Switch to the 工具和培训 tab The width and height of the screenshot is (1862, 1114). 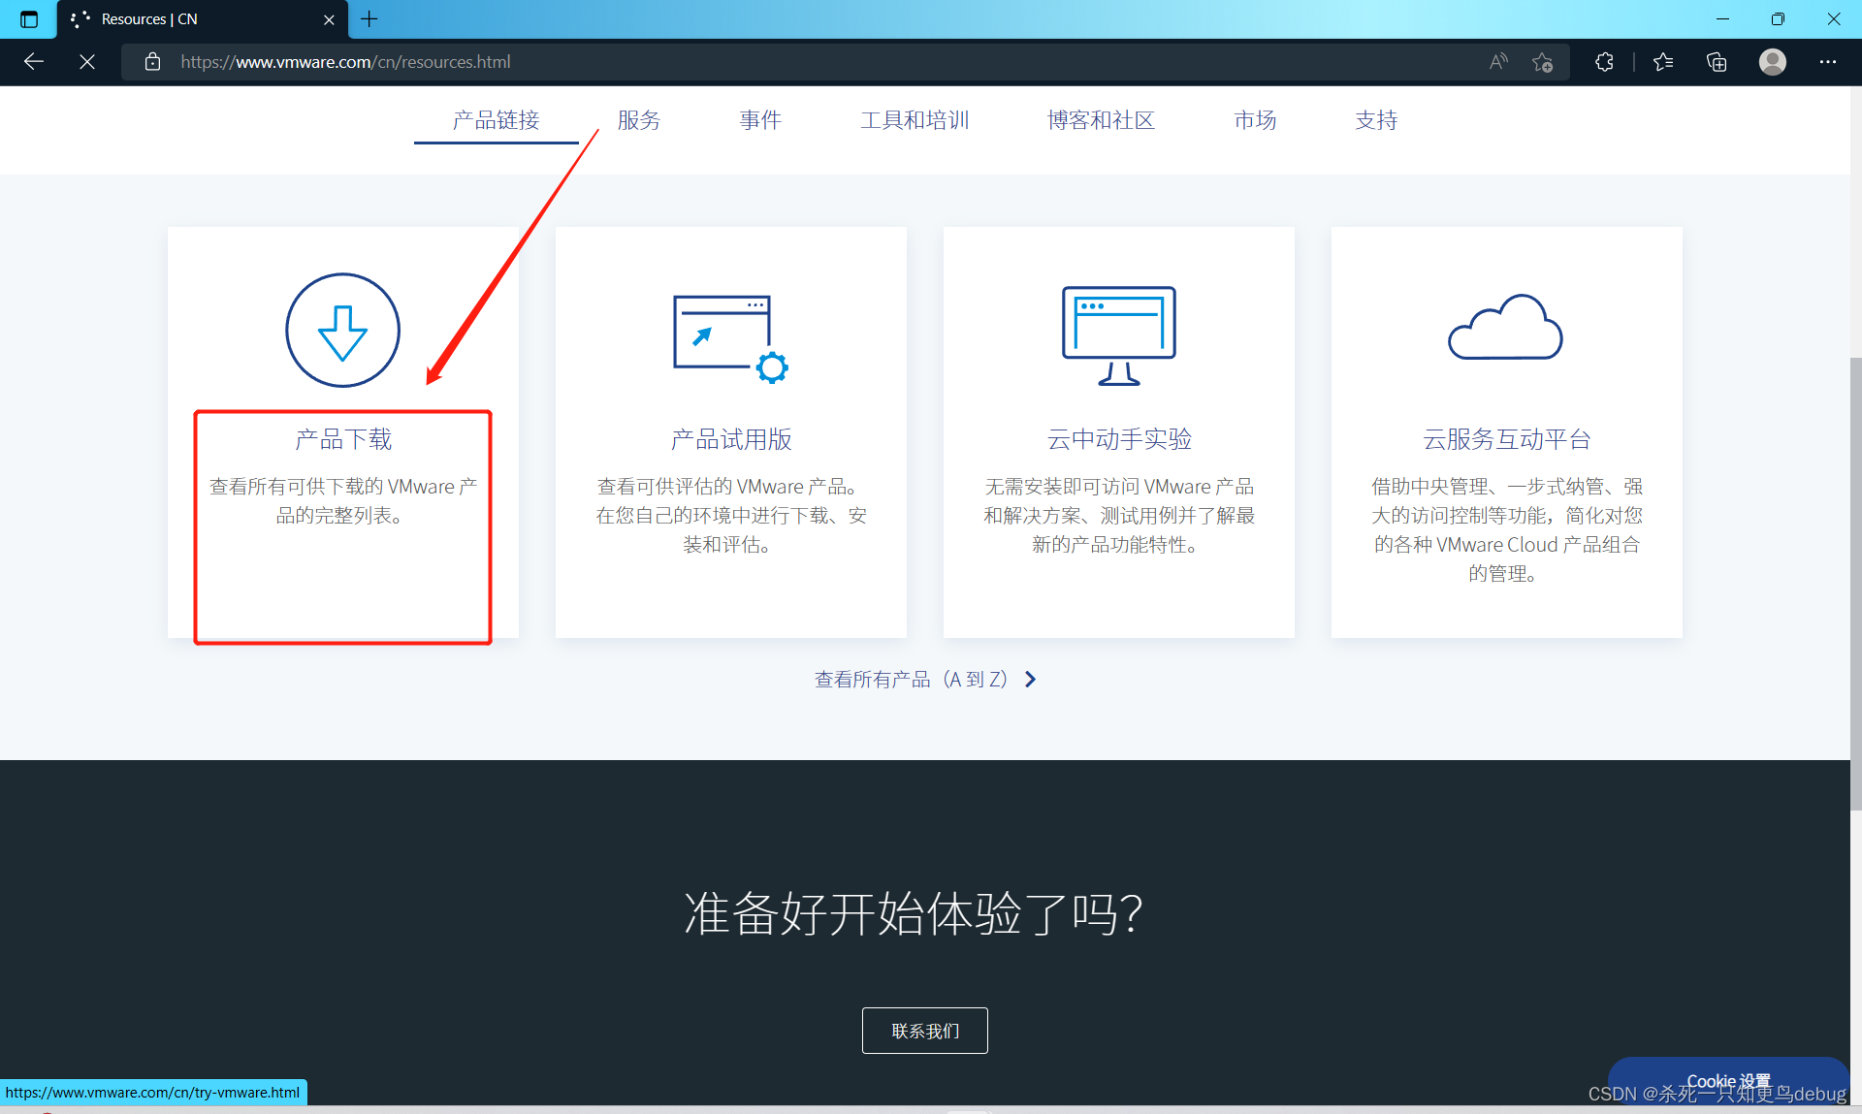coord(914,120)
